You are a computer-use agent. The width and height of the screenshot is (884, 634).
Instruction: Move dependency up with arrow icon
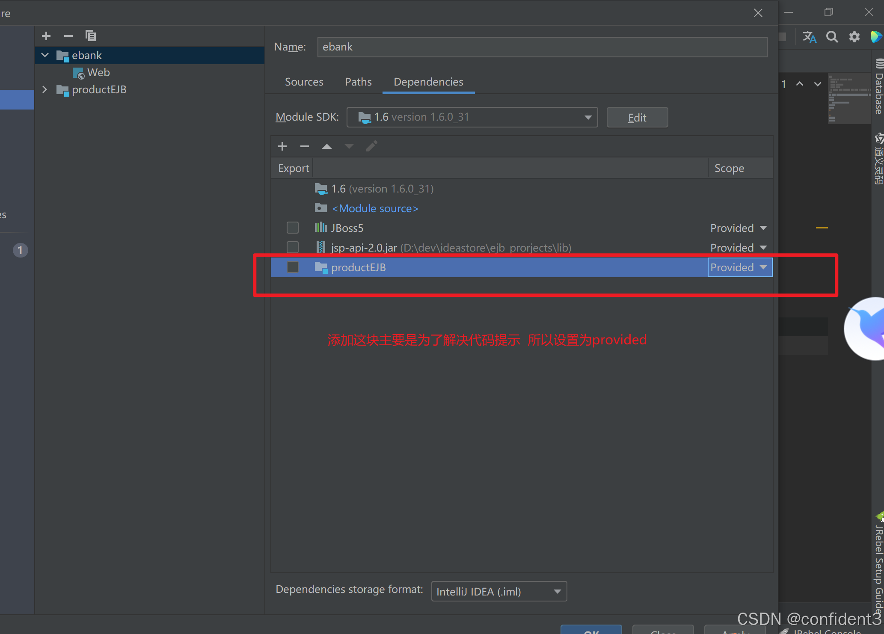click(327, 146)
